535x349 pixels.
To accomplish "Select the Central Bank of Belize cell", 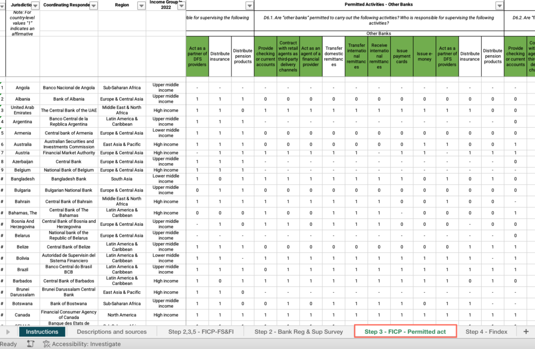I will (68, 247).
